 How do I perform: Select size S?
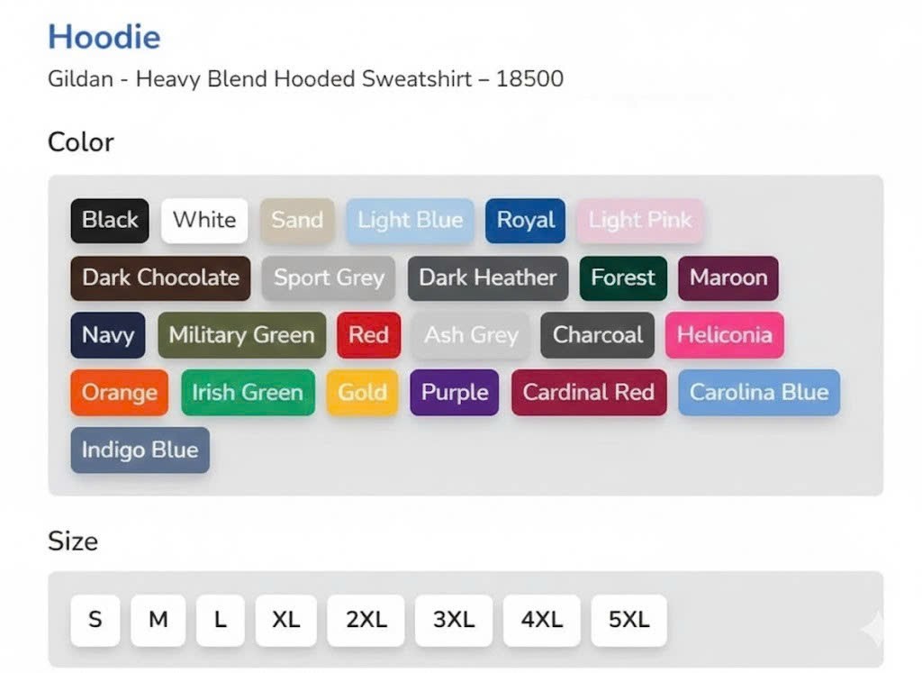click(95, 620)
